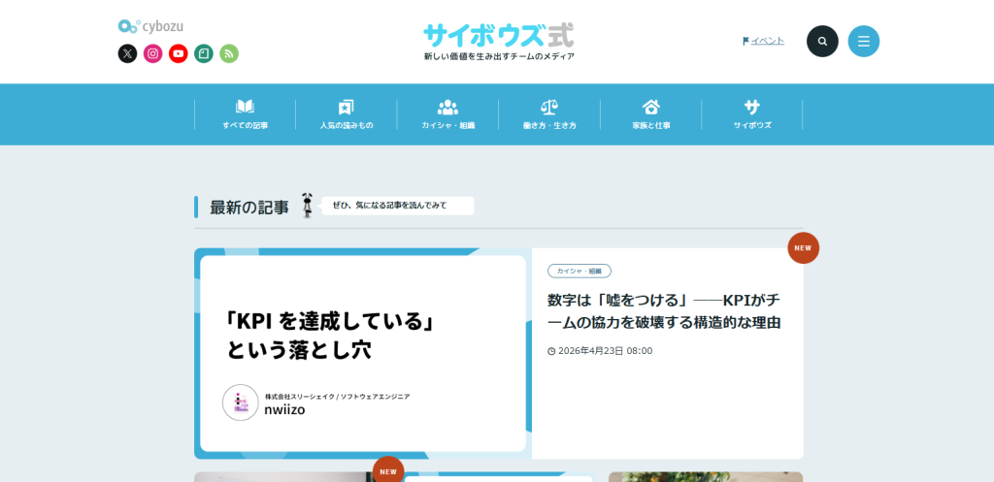Open the cybozu logo link
The height and width of the screenshot is (482, 994).
pos(150,26)
